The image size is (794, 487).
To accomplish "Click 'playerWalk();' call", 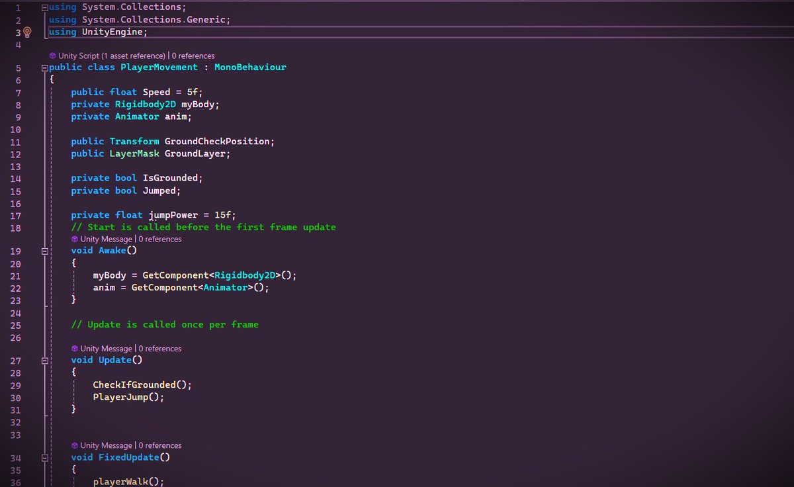I will coord(128,482).
